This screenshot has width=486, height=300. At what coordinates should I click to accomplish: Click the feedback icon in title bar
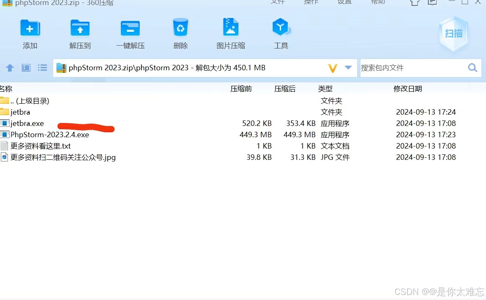click(432, 3)
